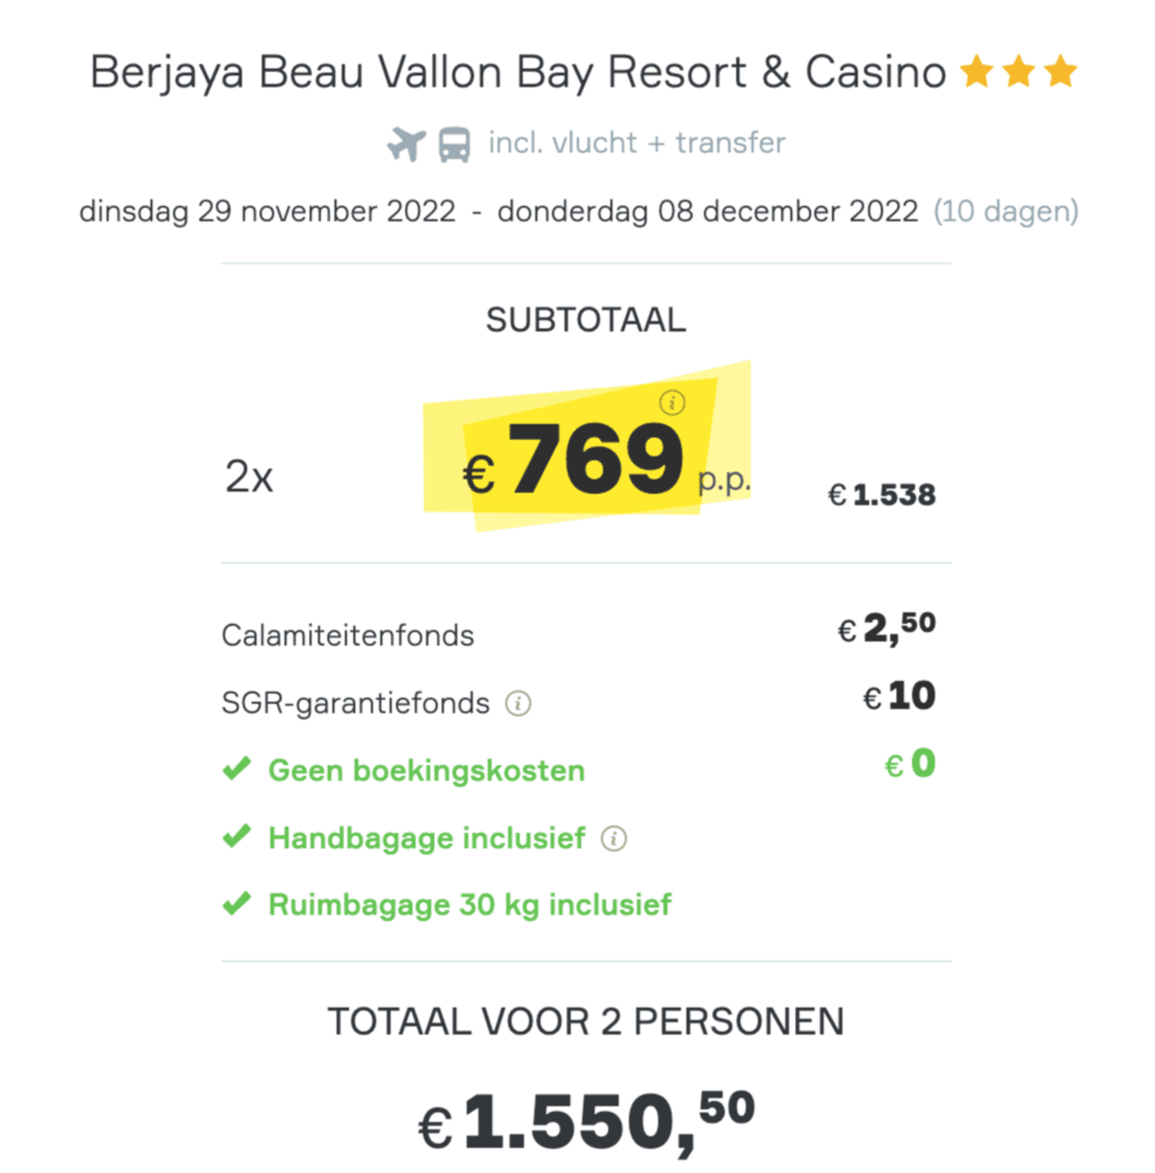
Task: Click the return date donderdag 08 december
Action: point(707,212)
